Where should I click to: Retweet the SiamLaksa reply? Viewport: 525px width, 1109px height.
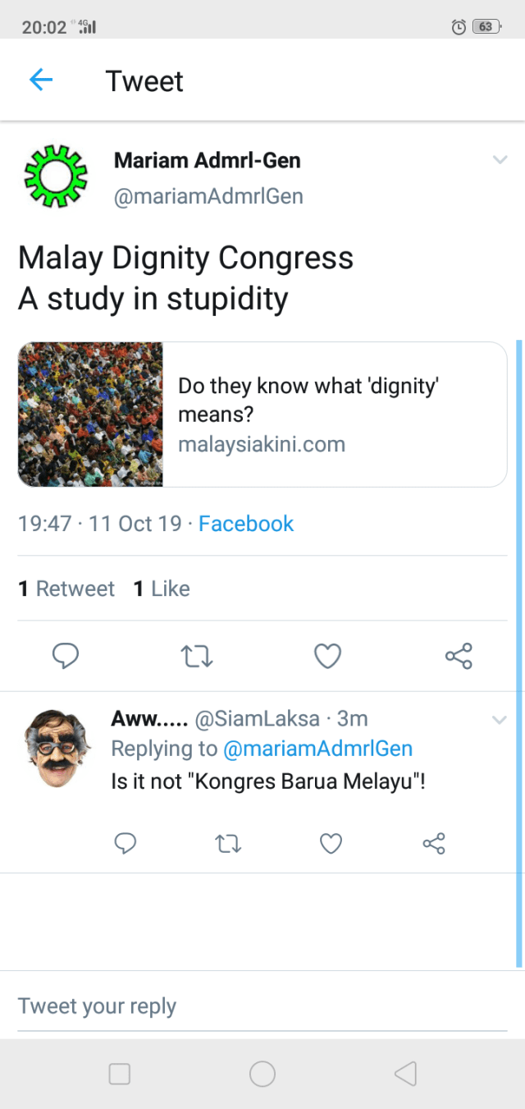click(x=227, y=843)
